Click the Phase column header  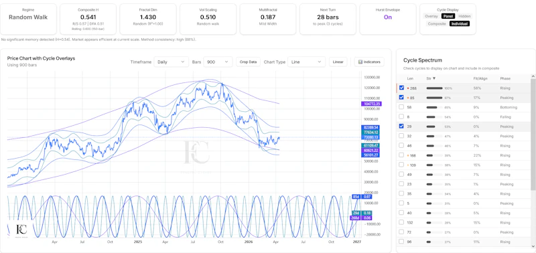505,78
